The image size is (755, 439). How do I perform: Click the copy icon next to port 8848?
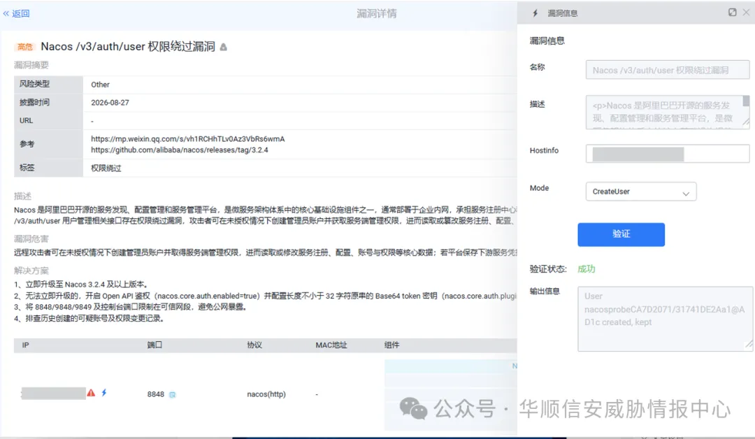173,395
